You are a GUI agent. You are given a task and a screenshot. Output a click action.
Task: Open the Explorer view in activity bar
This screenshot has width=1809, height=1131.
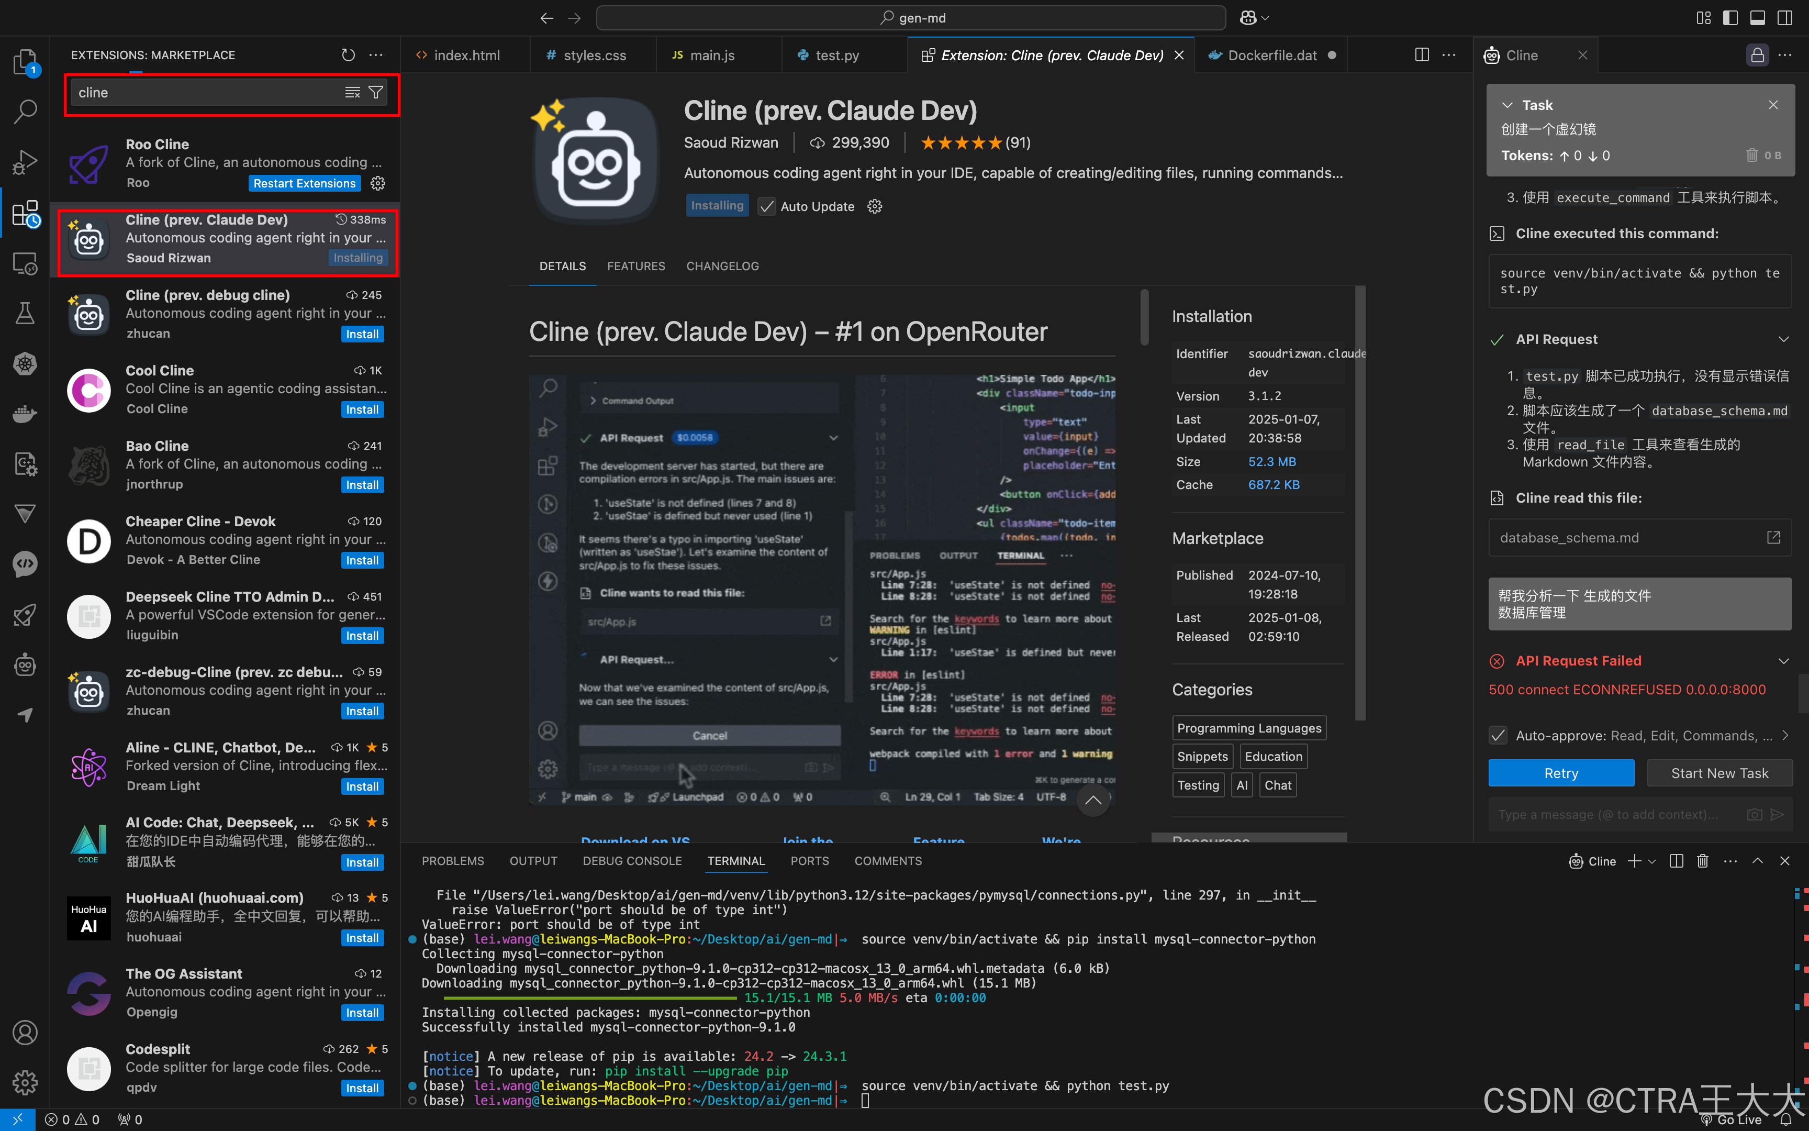tap(26, 62)
